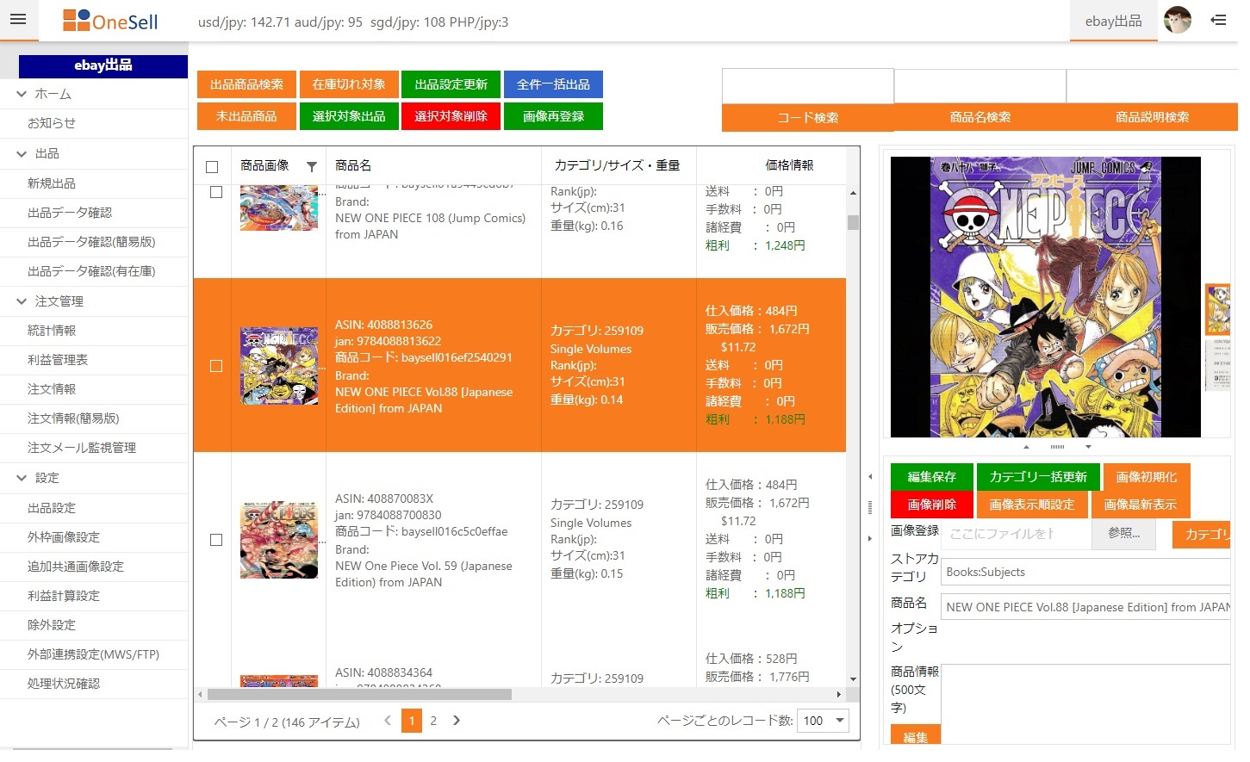The height and width of the screenshot is (762, 1250).
Task: Click the 在庫切れ対象 button
Action: (x=349, y=84)
